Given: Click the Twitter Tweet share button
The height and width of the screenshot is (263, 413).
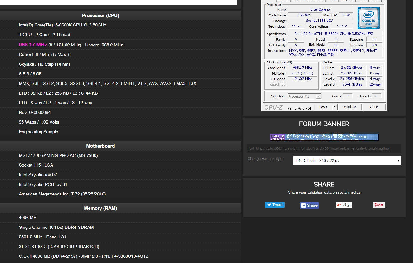Looking at the screenshot, I should [275, 205].
